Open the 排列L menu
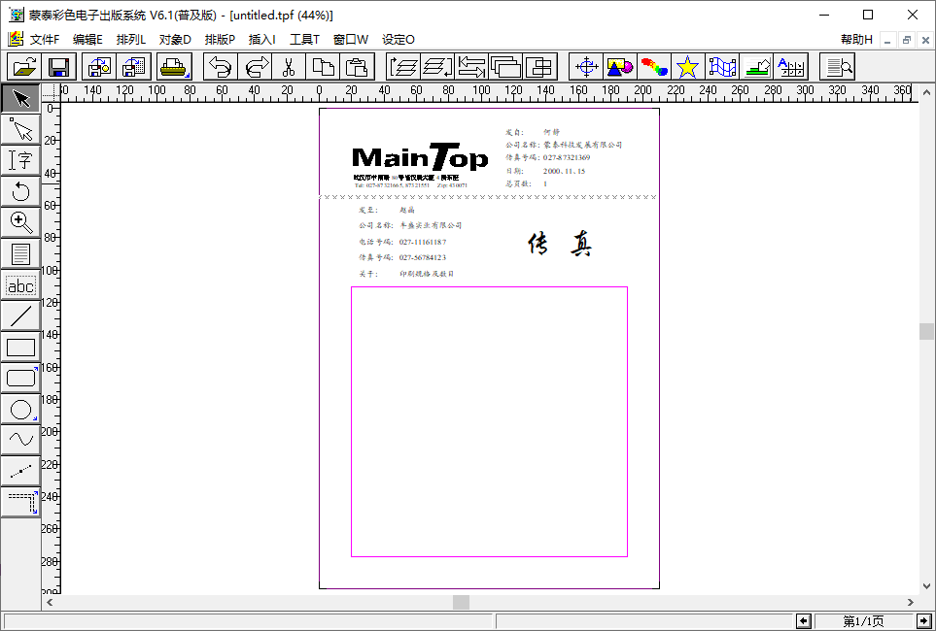936x631 pixels. tap(131, 40)
